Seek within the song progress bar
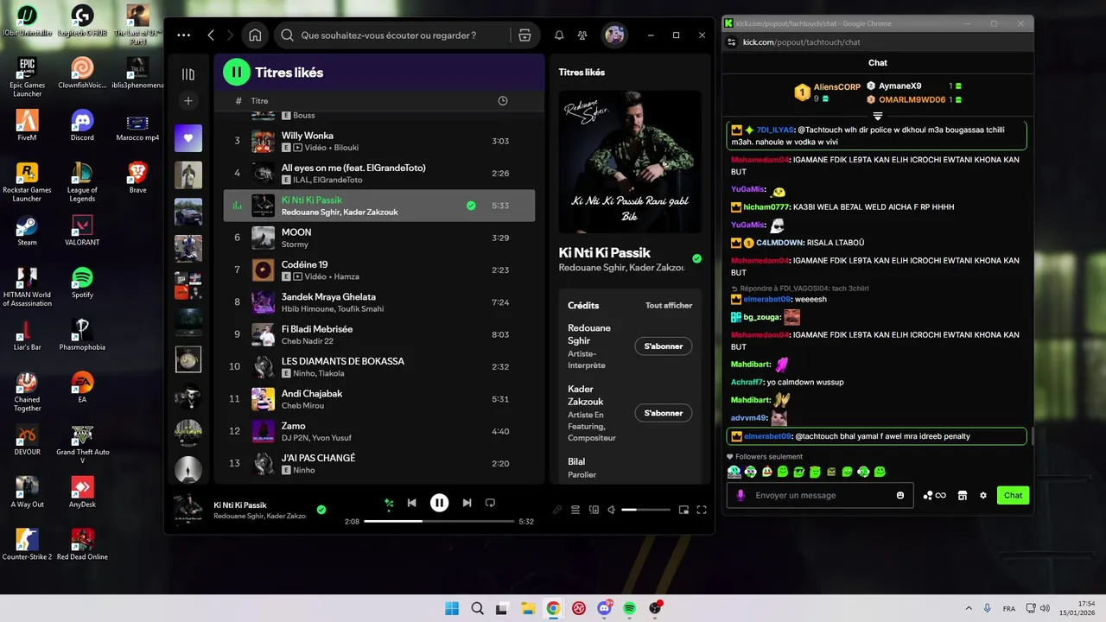The width and height of the screenshot is (1106, 622). coord(439,521)
